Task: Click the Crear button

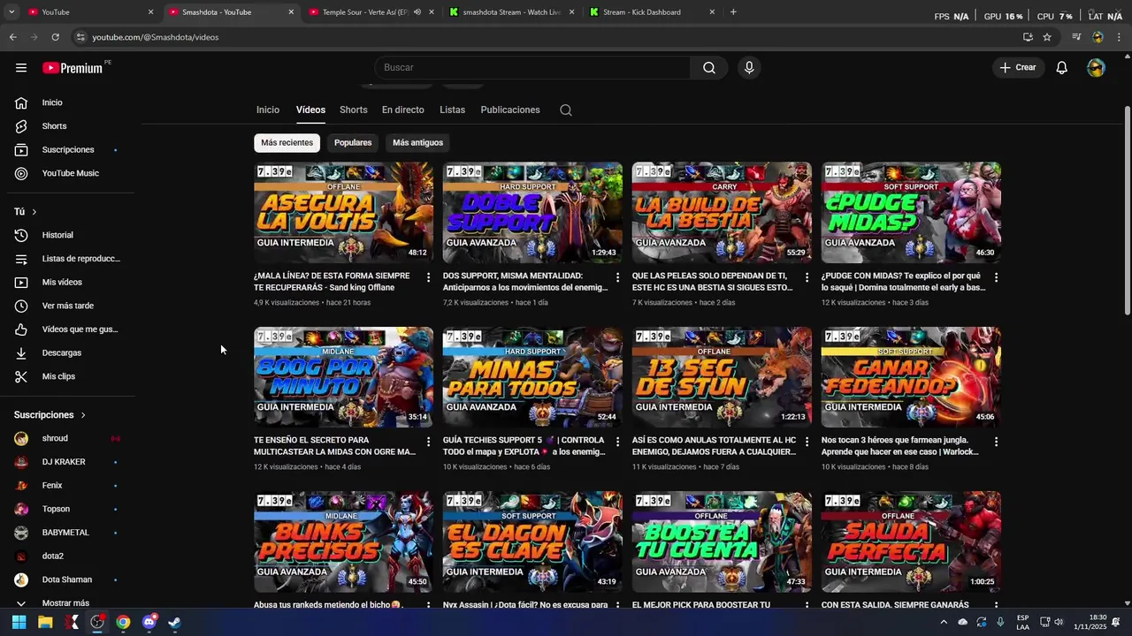Action: [1018, 68]
